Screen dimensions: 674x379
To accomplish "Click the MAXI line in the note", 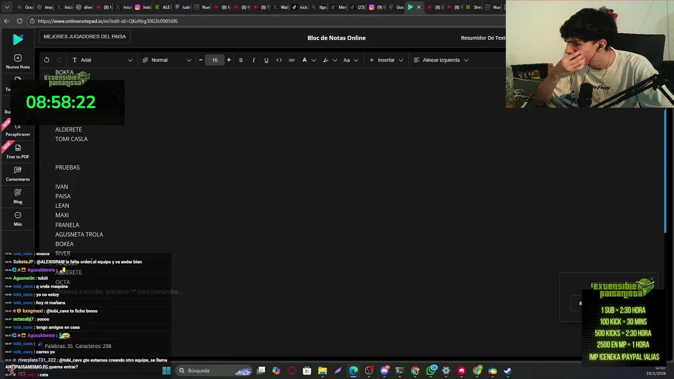I will tap(62, 215).
